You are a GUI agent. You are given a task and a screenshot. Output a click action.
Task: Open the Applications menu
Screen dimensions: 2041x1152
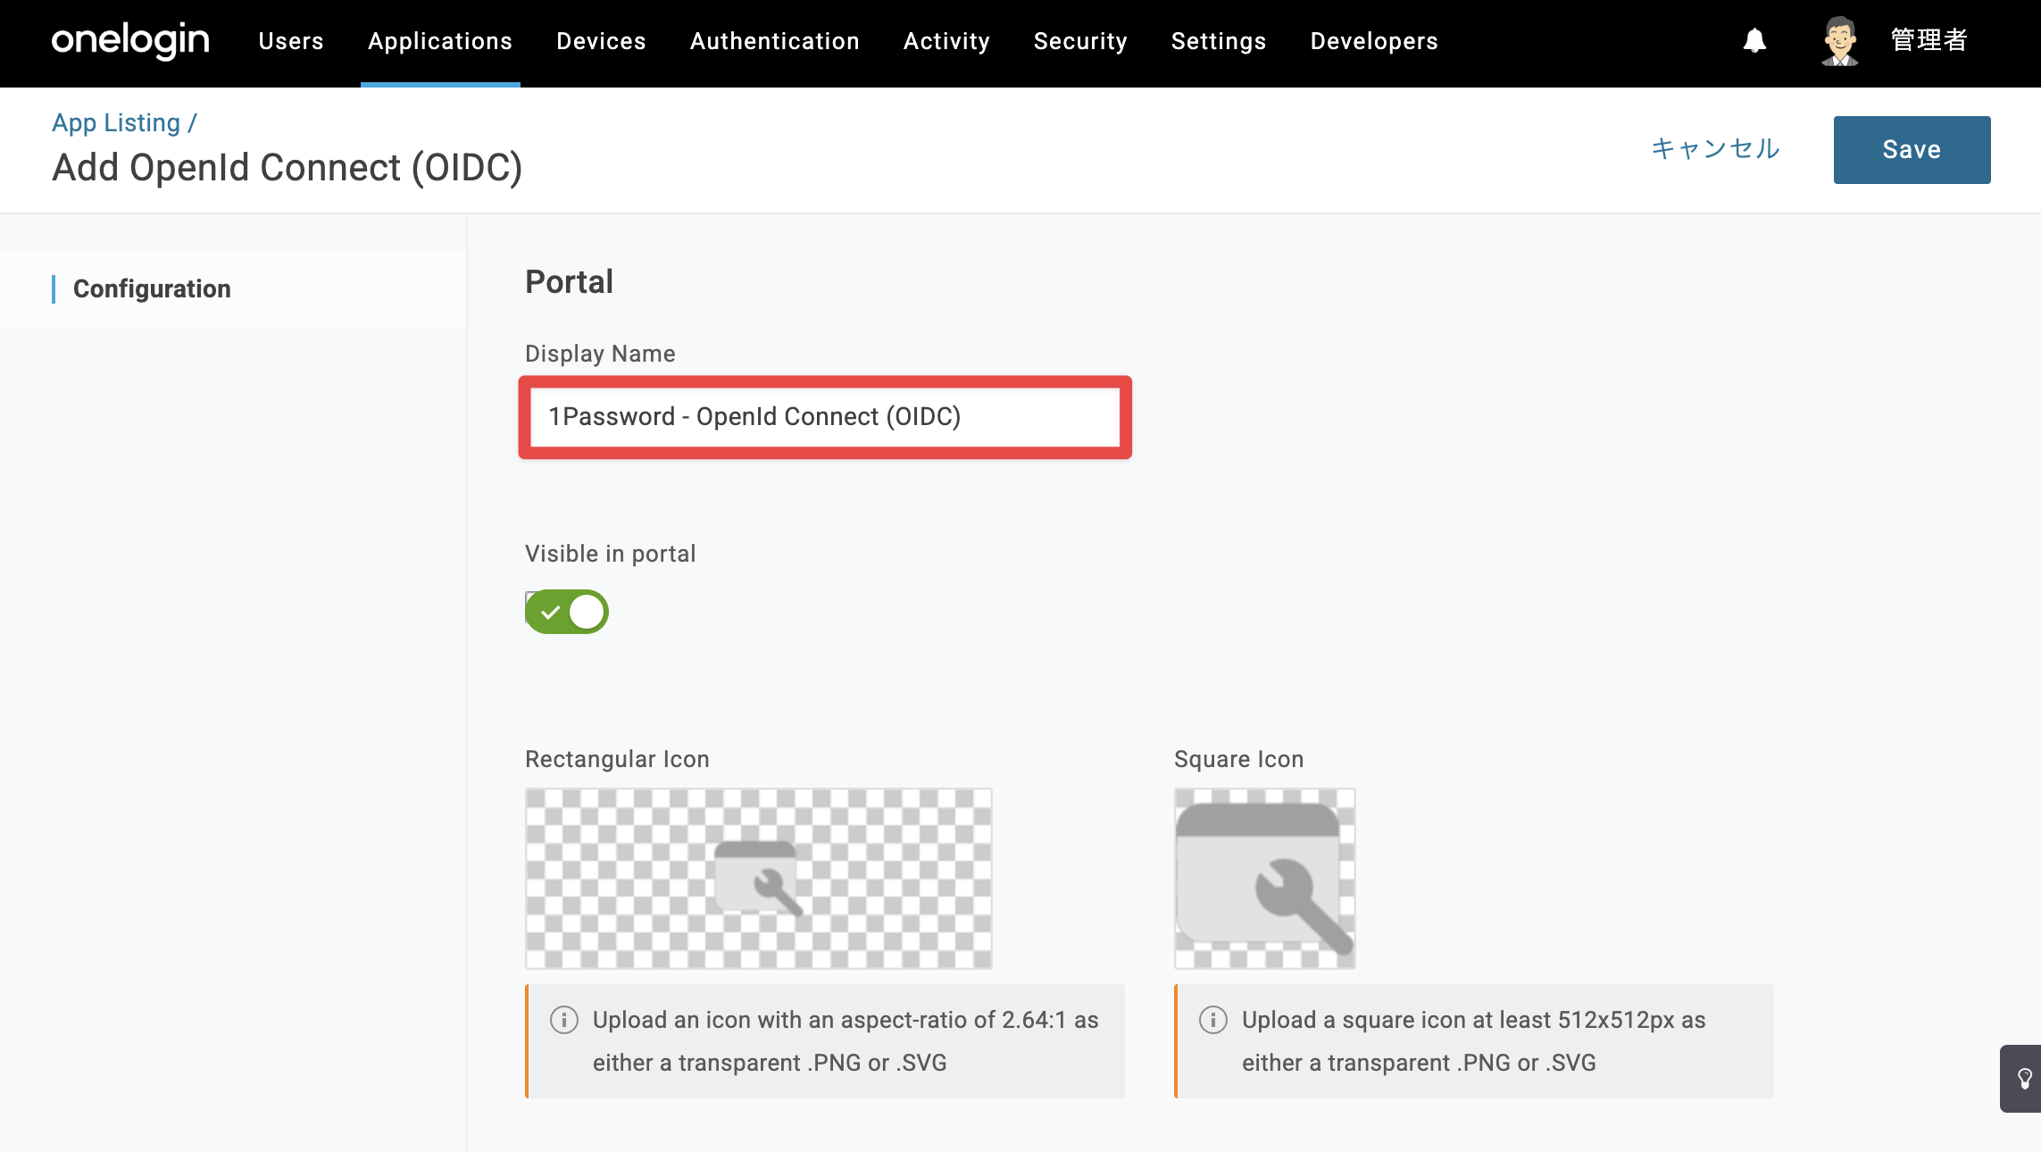click(x=440, y=41)
